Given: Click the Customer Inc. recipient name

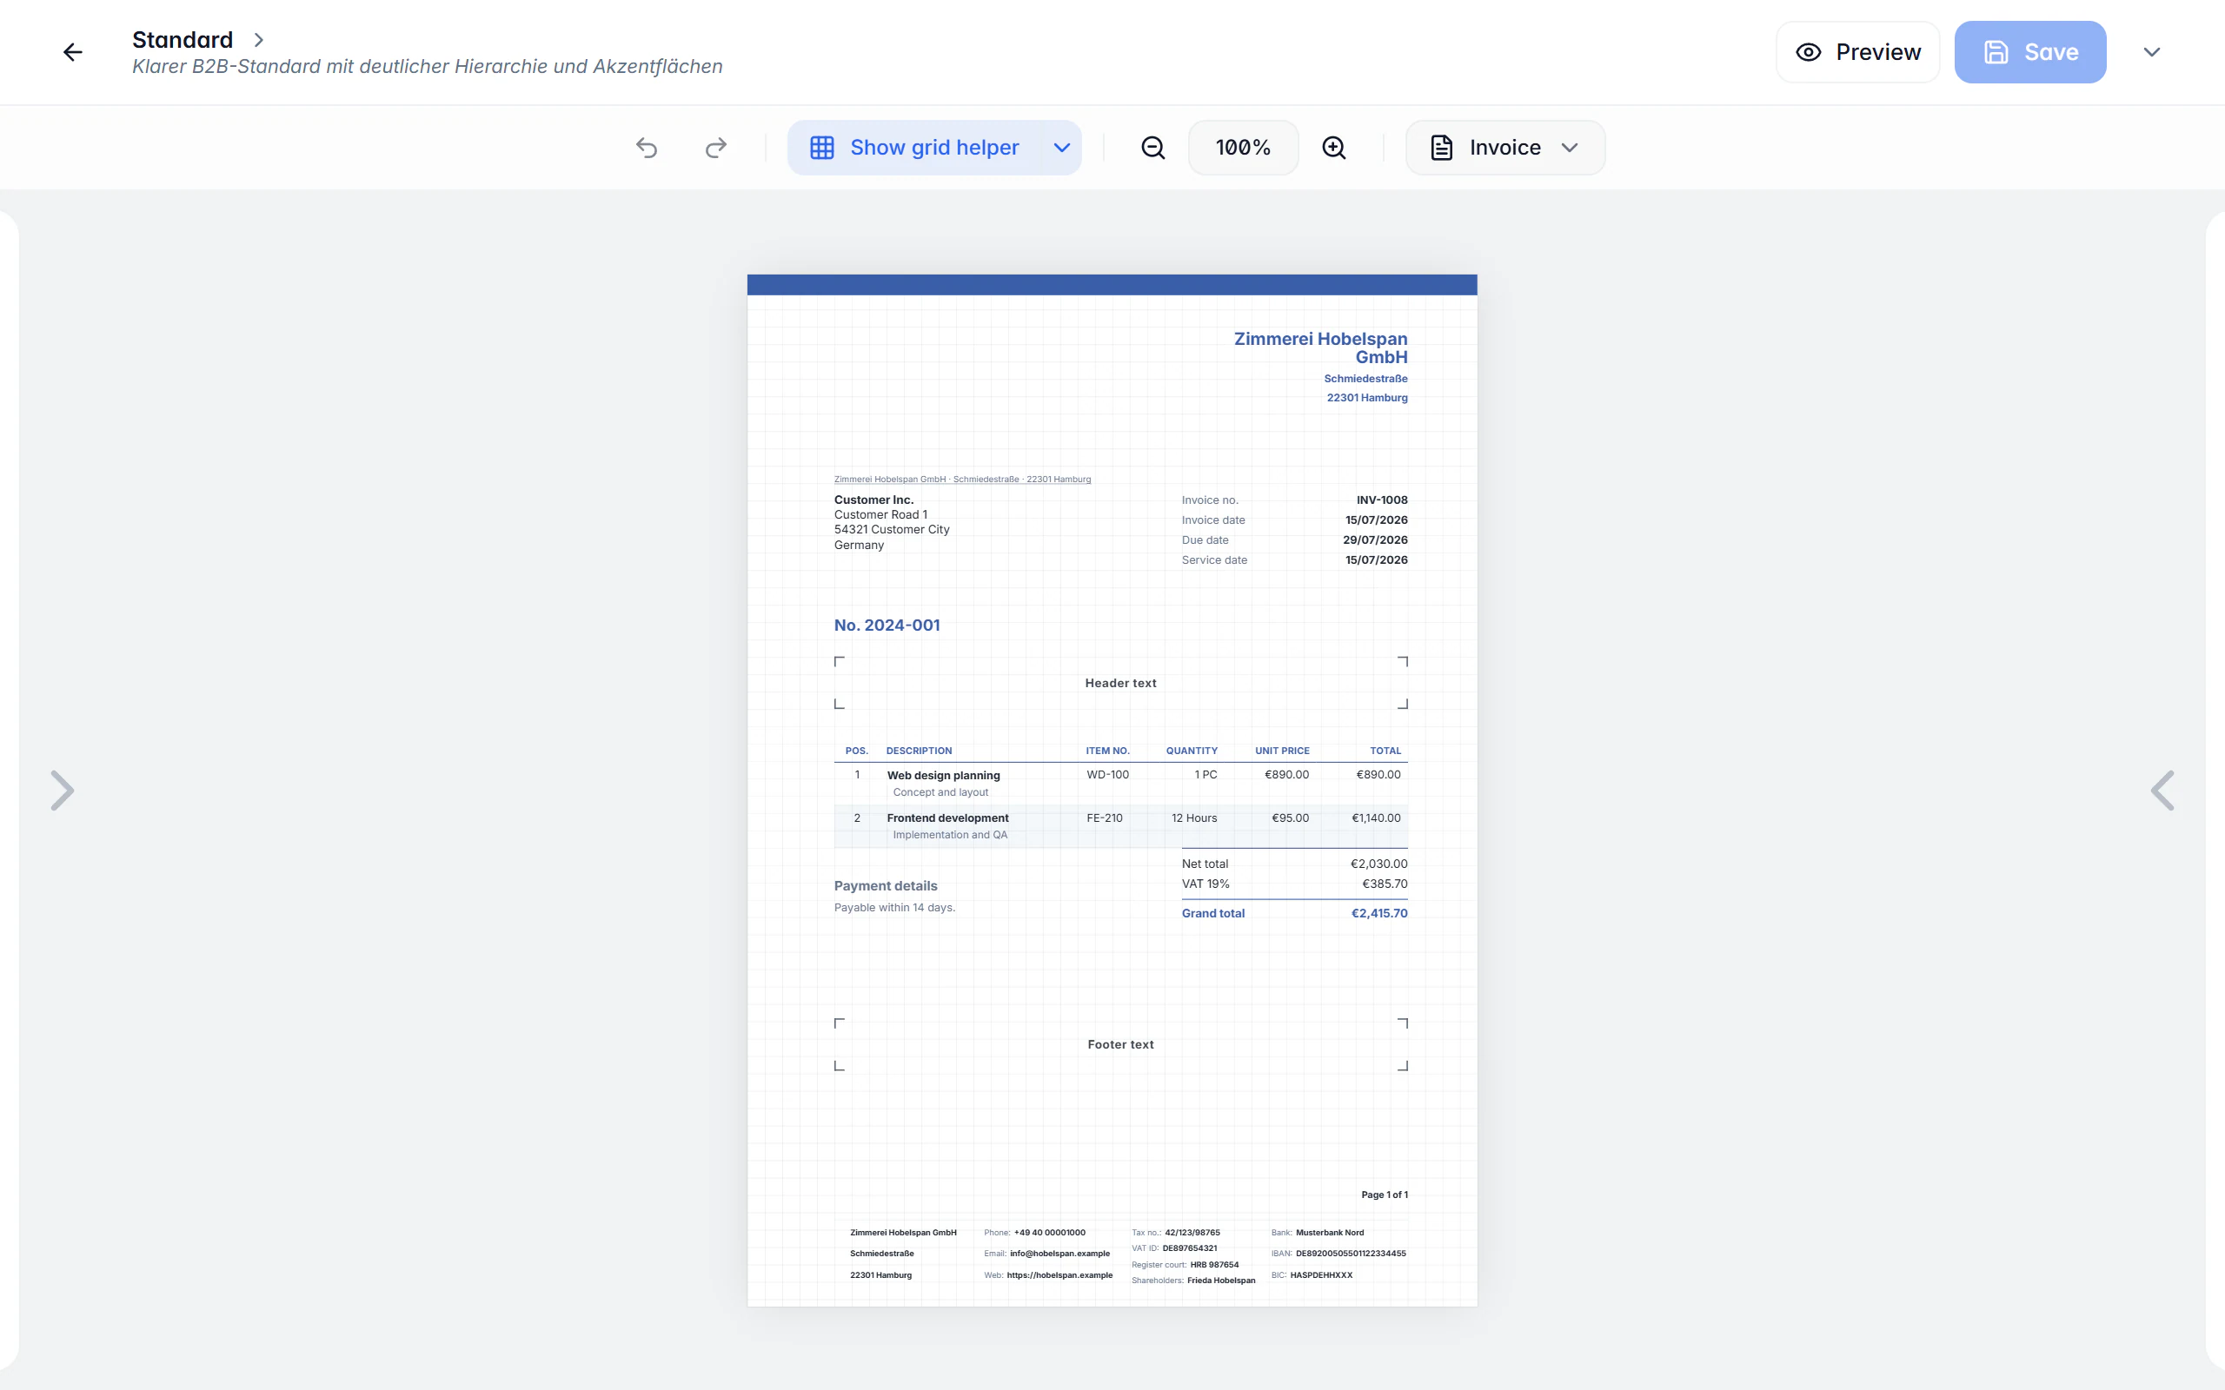Looking at the screenshot, I should [873, 500].
